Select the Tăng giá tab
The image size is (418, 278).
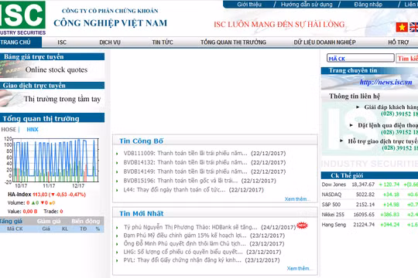point(11,221)
